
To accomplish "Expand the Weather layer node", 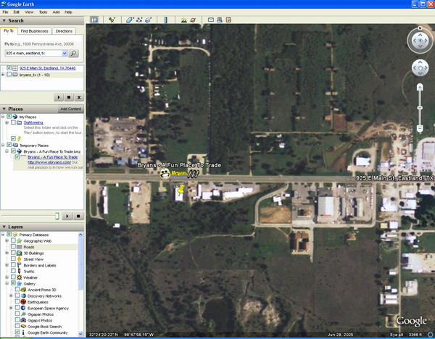I will tap(7, 277).
